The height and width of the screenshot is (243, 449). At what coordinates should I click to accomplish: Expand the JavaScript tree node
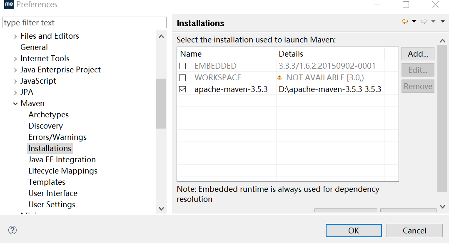point(15,81)
